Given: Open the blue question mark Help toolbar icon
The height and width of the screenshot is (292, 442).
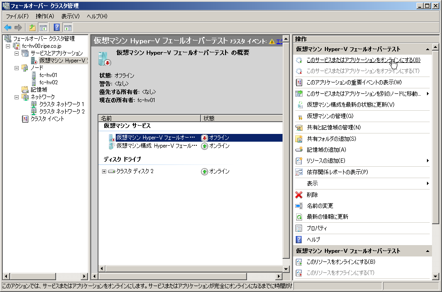Looking at the screenshot, I should [x=57, y=28].
